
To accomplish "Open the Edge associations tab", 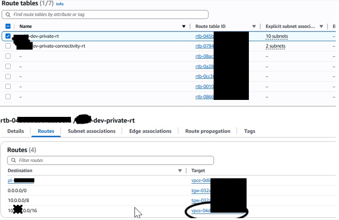I will [x=150, y=131].
